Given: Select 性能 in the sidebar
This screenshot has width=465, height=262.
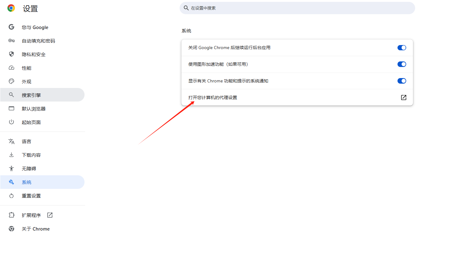Looking at the screenshot, I should click(42, 68).
